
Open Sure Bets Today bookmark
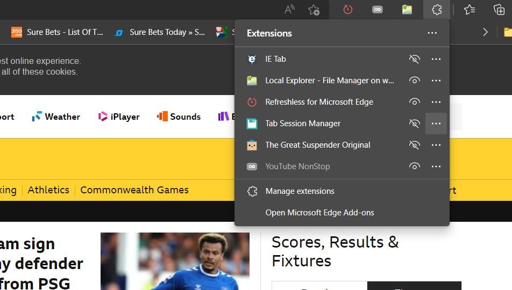(x=160, y=32)
